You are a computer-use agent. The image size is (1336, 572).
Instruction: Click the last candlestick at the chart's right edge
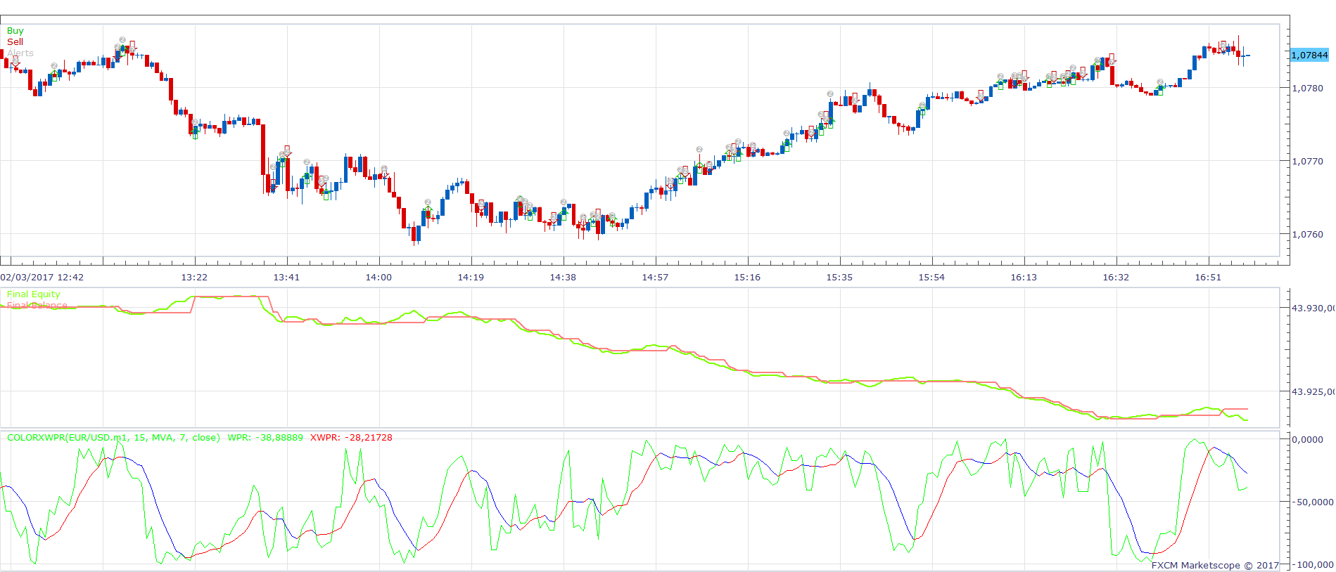[1247, 56]
